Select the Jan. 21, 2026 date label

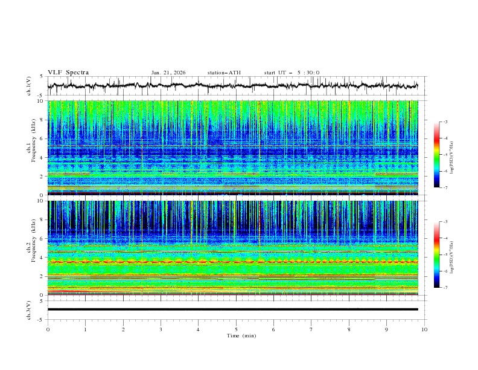click(168, 73)
